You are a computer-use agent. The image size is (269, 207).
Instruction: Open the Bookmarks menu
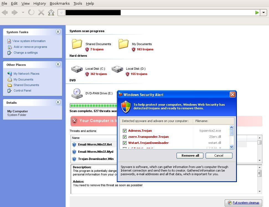click(x=60, y=3)
